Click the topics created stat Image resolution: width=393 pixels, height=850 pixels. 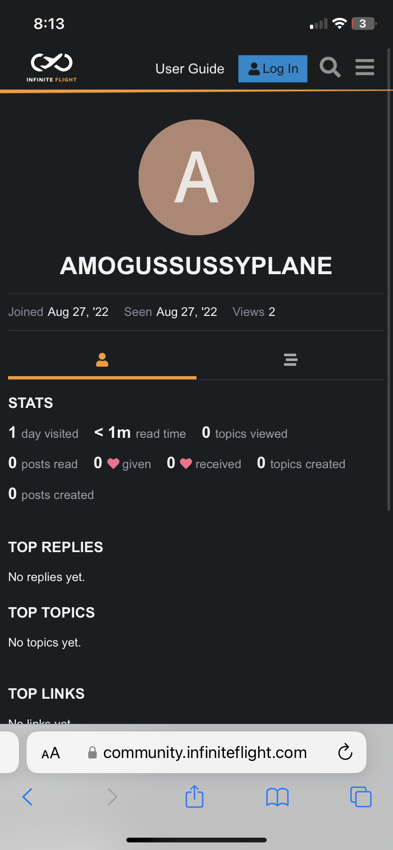(301, 463)
